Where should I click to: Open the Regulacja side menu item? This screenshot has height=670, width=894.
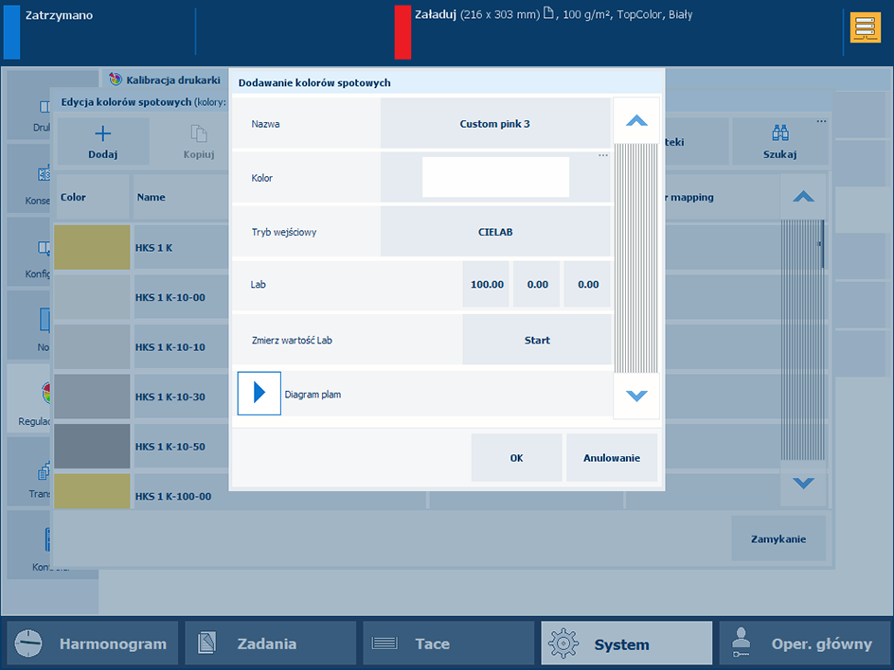click(x=29, y=398)
